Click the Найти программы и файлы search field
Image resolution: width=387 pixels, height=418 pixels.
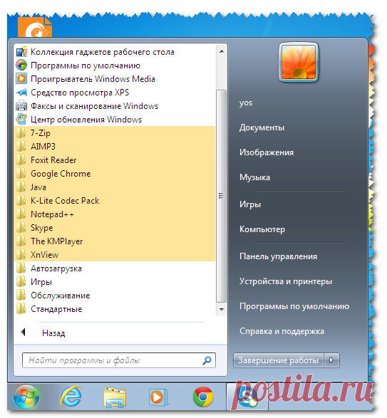click(x=119, y=360)
